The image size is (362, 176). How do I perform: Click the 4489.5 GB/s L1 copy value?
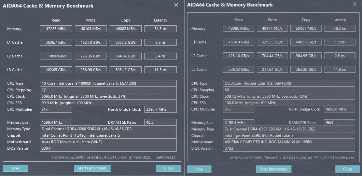[x=306, y=42]
